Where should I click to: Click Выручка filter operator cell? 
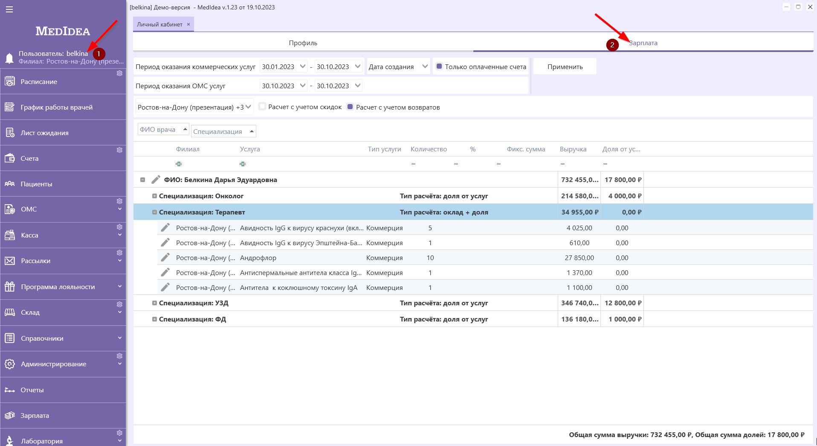coord(562,164)
